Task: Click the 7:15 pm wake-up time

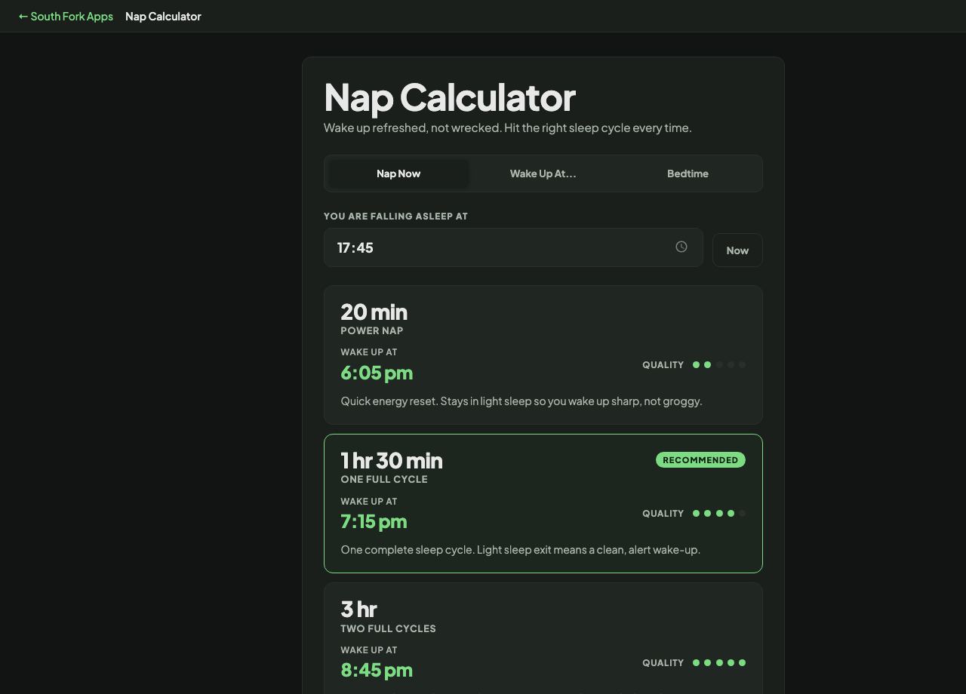Action: (374, 521)
